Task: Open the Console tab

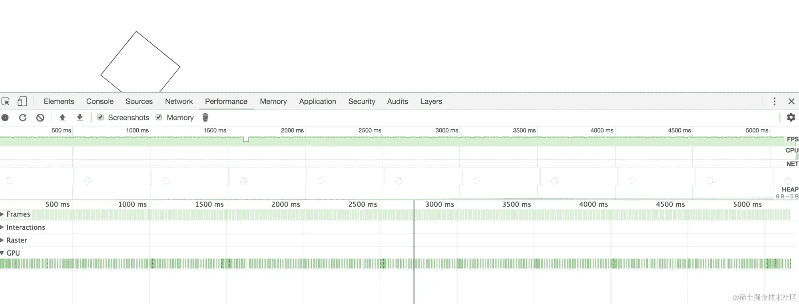Action: [100, 101]
